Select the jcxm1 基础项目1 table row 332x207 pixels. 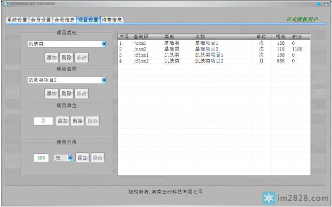207,43
